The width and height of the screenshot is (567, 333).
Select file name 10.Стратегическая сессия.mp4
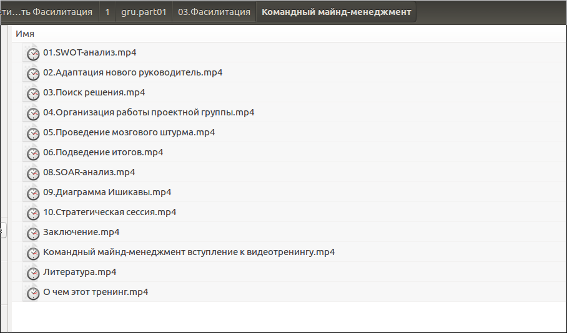109,212
